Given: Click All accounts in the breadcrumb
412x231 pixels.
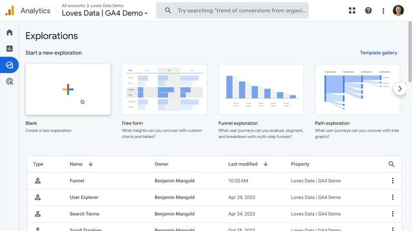Looking at the screenshot, I should coord(73,6).
